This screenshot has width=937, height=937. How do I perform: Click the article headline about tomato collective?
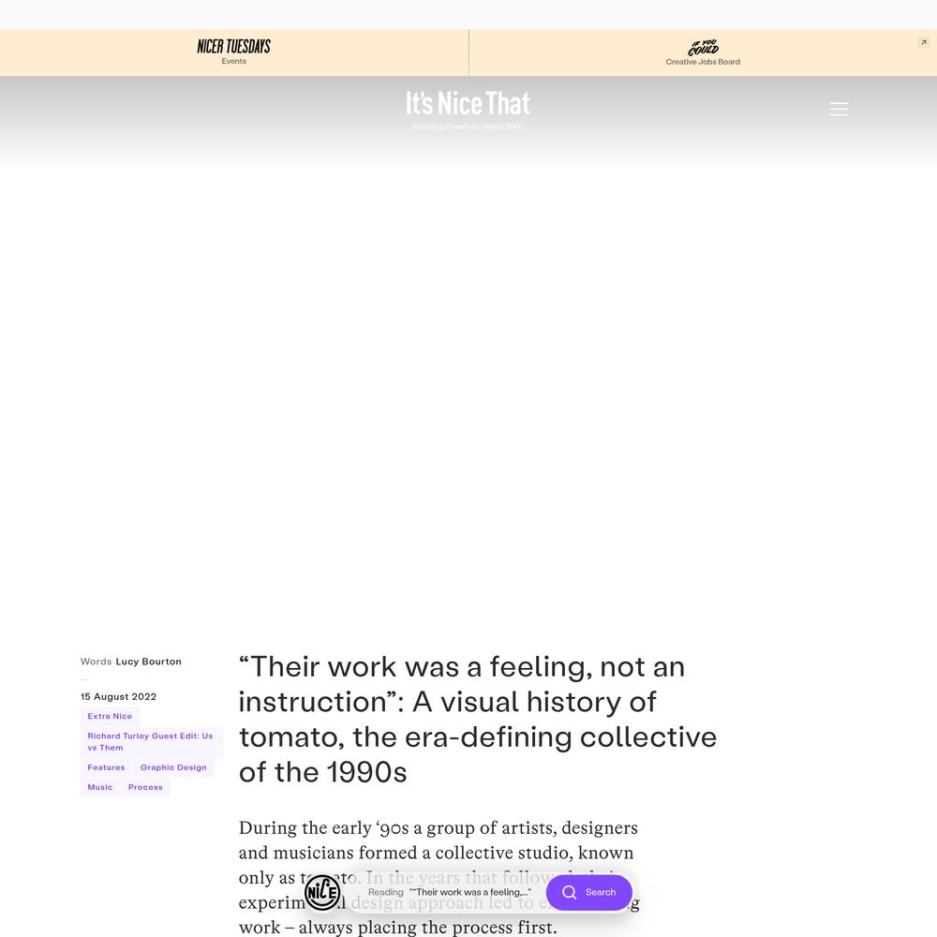click(478, 719)
